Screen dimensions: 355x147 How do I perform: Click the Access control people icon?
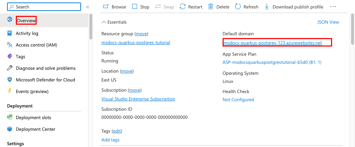[10, 45]
